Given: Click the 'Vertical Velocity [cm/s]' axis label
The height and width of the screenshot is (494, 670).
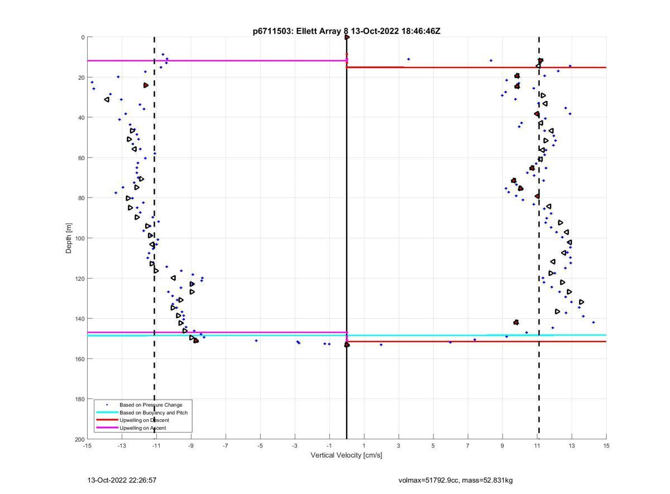Looking at the screenshot, I should 346,455.
